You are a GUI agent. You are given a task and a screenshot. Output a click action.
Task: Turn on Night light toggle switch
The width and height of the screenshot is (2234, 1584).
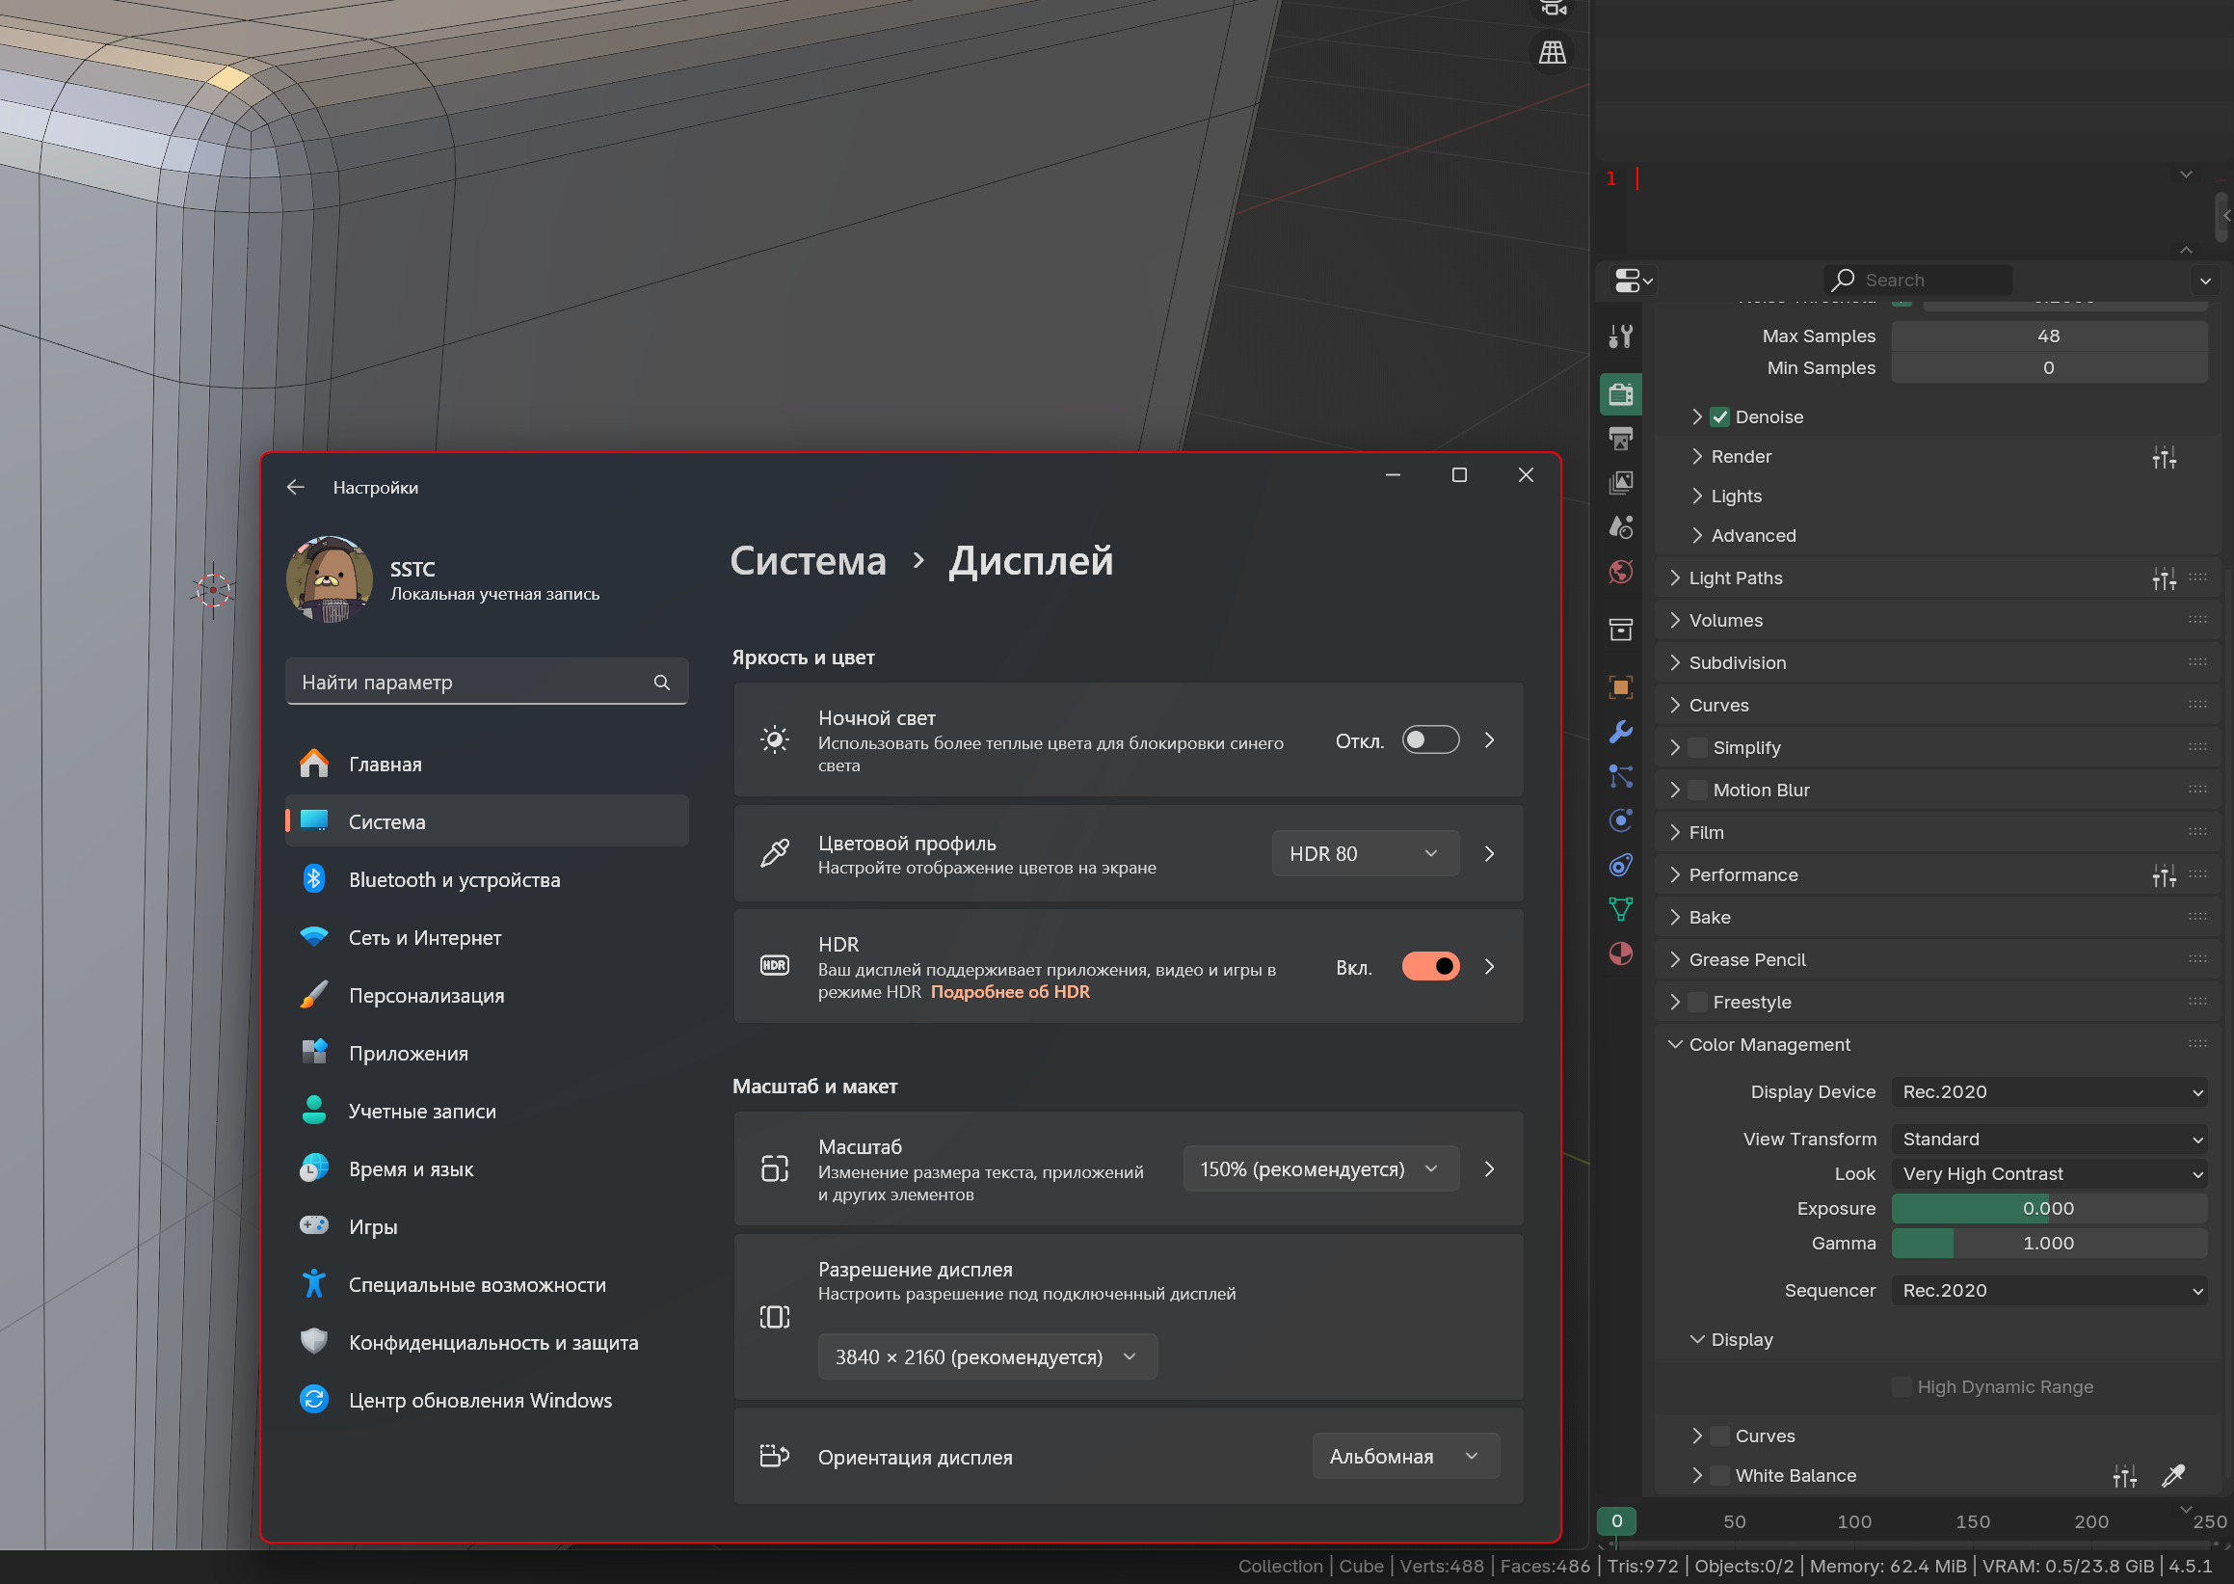click(1429, 740)
